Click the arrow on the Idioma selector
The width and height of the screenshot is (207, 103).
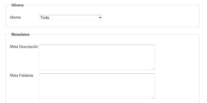[100, 17]
